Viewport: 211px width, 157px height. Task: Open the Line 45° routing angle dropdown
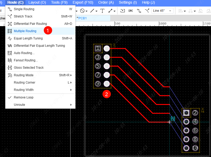tap(163, 11)
